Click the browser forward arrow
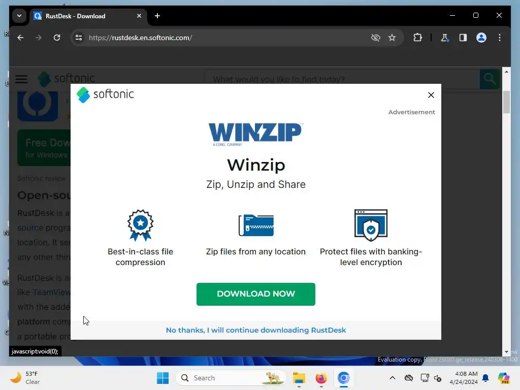Viewport: 520px width, 390px height. click(39, 38)
